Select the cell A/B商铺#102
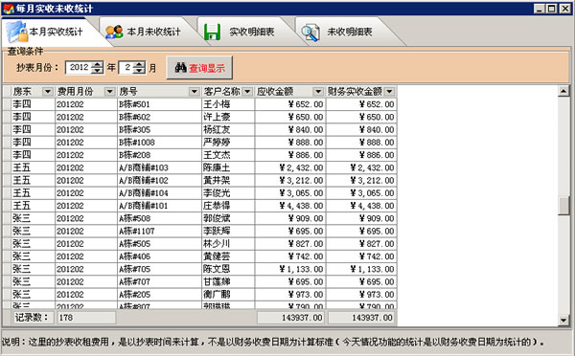 point(159,181)
